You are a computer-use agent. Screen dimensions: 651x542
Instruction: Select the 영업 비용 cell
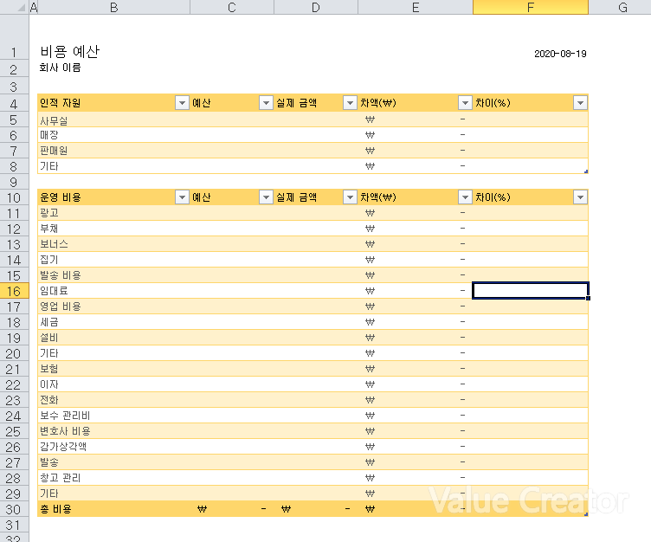coord(113,306)
